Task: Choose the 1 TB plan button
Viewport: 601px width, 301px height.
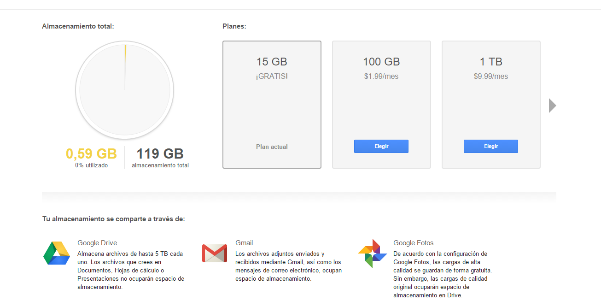Action: point(490,146)
